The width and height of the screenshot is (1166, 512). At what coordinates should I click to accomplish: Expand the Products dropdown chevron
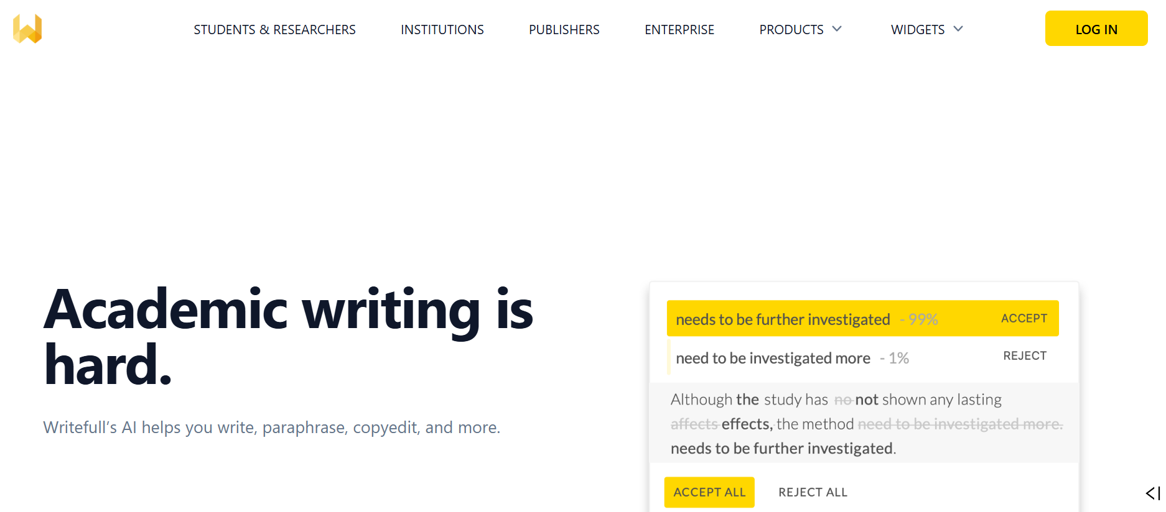pos(837,29)
